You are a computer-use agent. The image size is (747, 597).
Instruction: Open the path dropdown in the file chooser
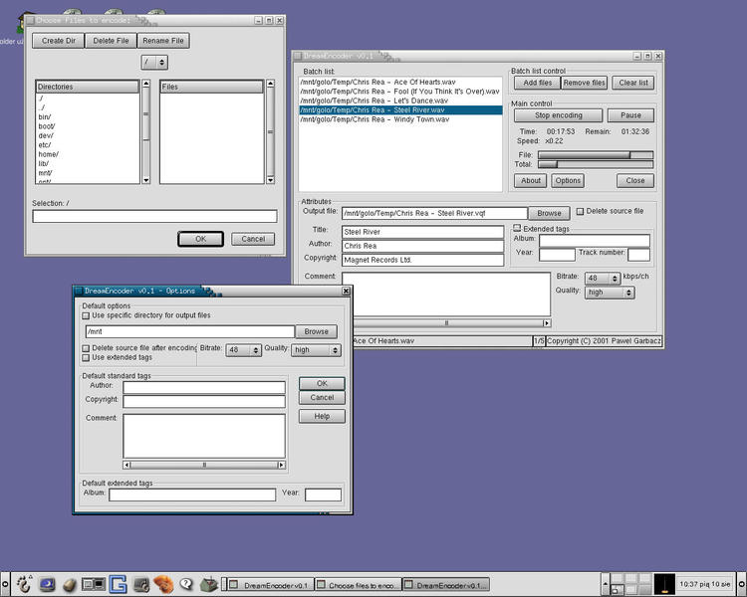point(154,62)
